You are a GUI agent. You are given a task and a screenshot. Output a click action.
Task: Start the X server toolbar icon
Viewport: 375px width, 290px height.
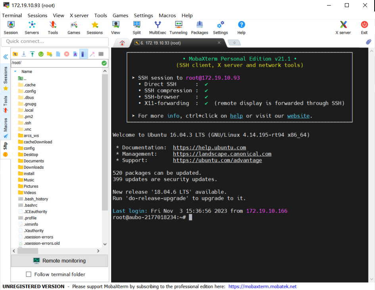(x=343, y=28)
